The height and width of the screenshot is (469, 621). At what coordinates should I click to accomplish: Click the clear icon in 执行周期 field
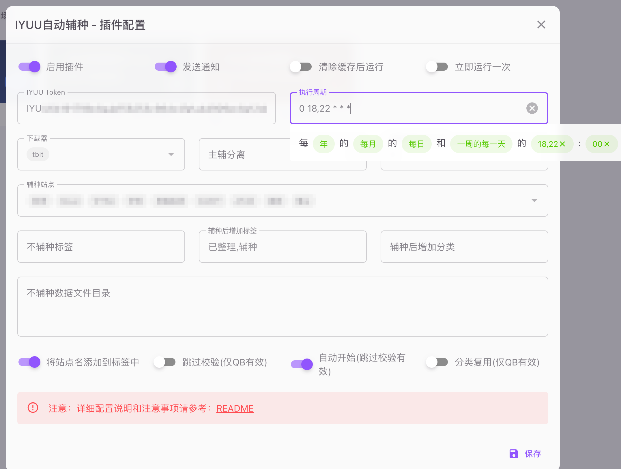click(532, 108)
